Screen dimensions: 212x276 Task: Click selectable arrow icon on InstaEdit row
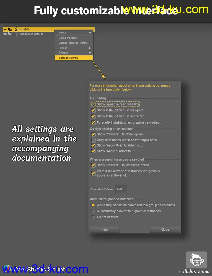pos(10,29)
